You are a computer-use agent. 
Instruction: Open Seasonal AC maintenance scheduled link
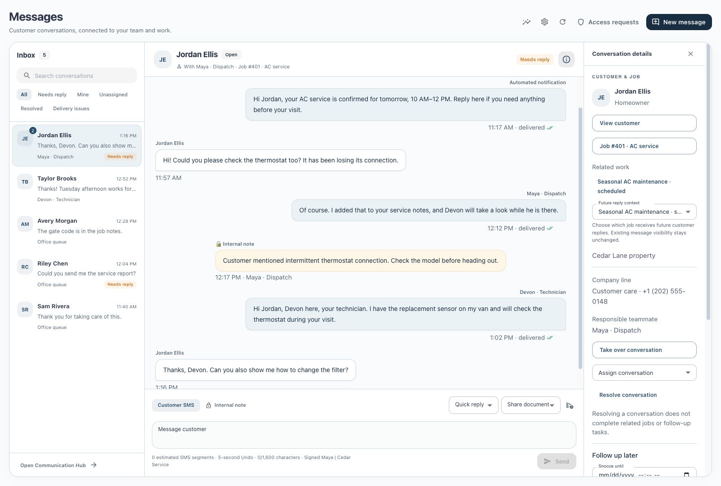pyautogui.click(x=634, y=186)
